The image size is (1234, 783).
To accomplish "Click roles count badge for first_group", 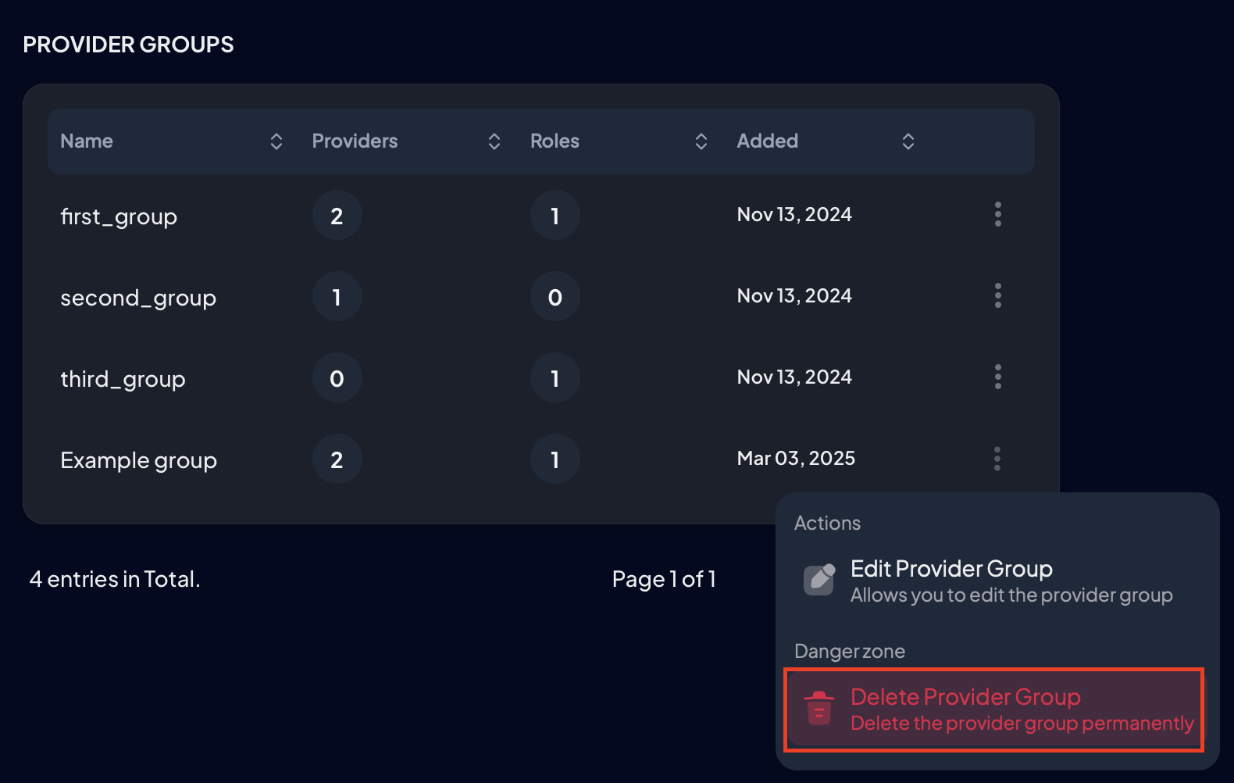I will tap(555, 216).
